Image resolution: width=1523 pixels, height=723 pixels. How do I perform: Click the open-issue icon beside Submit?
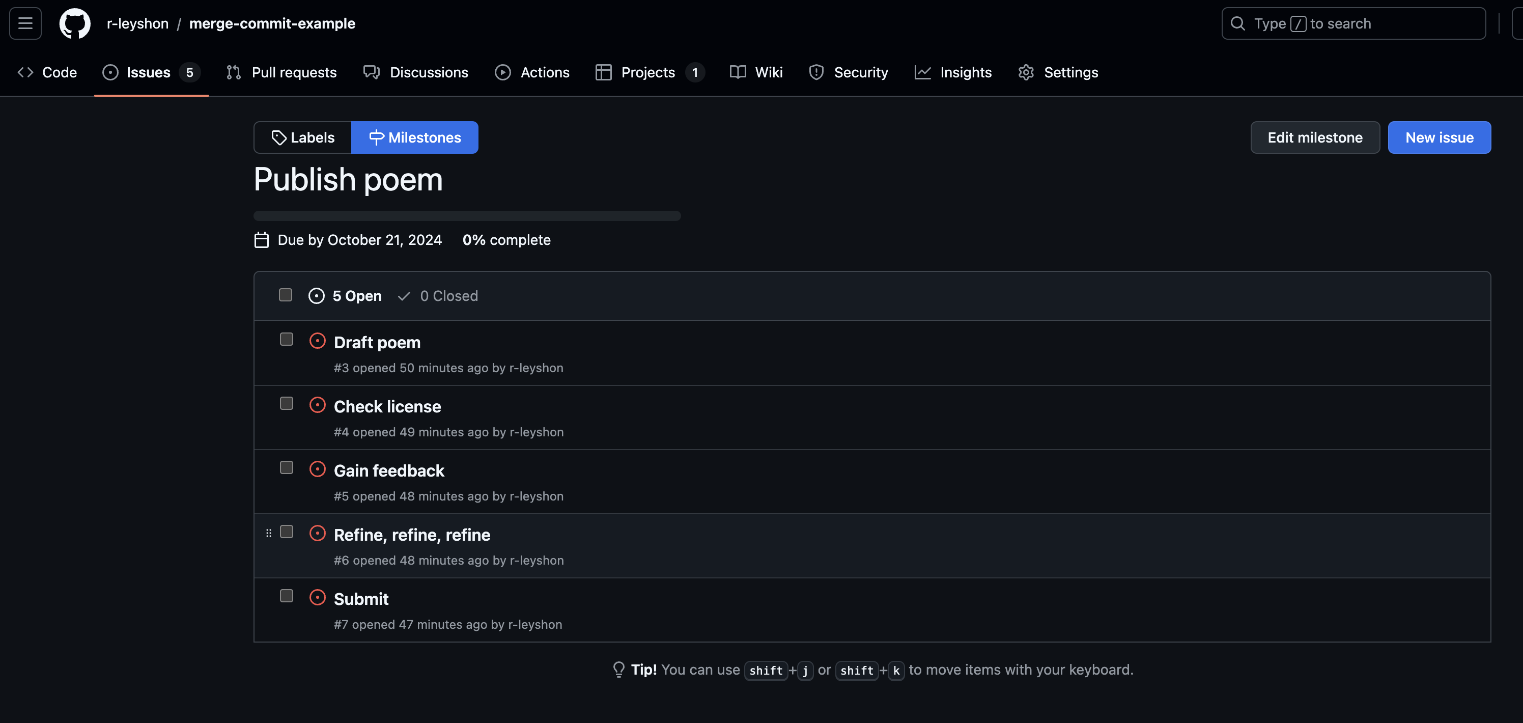point(318,598)
